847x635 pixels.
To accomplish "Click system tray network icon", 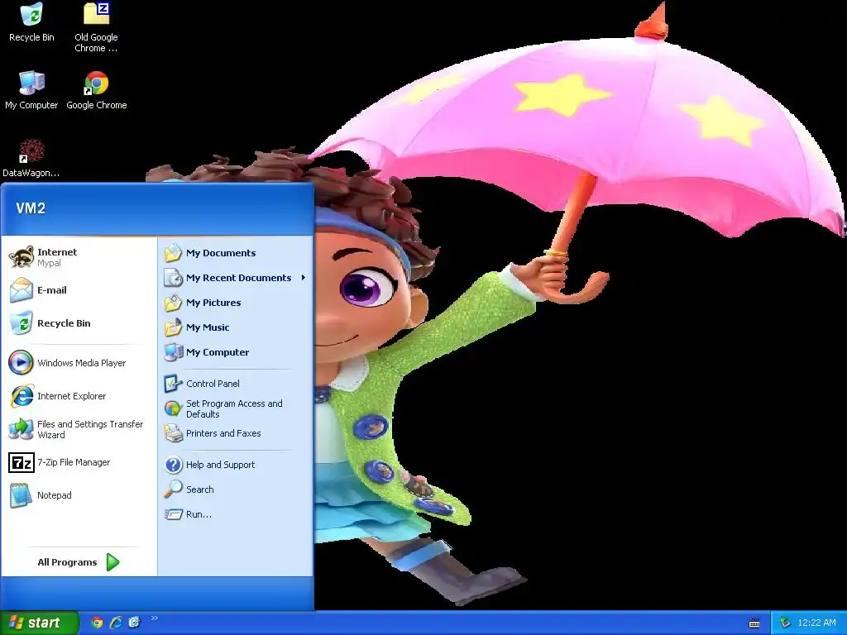I will 786,623.
